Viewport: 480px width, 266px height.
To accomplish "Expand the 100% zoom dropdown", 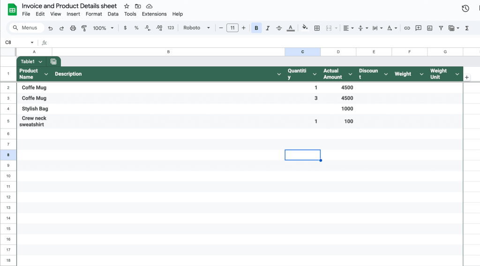I will [x=103, y=28].
